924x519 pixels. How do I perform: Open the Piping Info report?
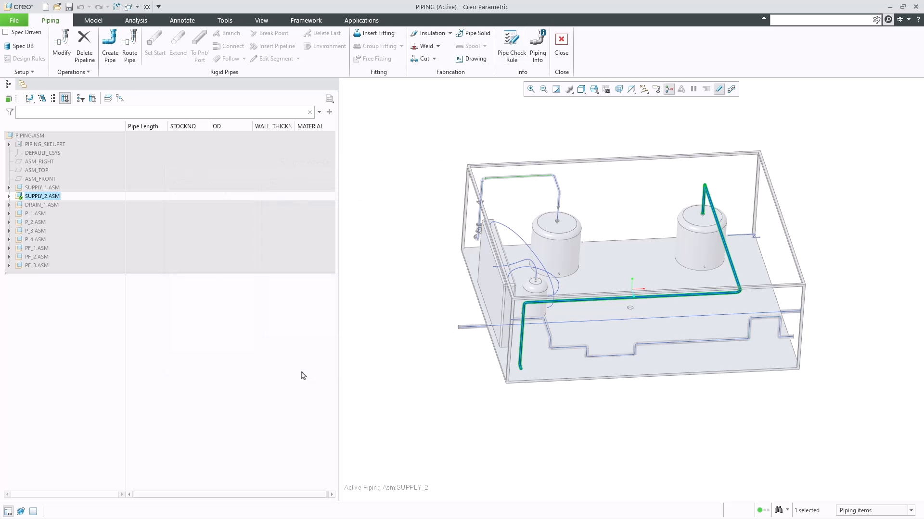(x=538, y=46)
